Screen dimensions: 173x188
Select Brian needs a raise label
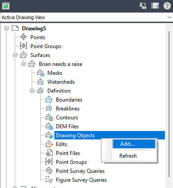[x=60, y=64]
